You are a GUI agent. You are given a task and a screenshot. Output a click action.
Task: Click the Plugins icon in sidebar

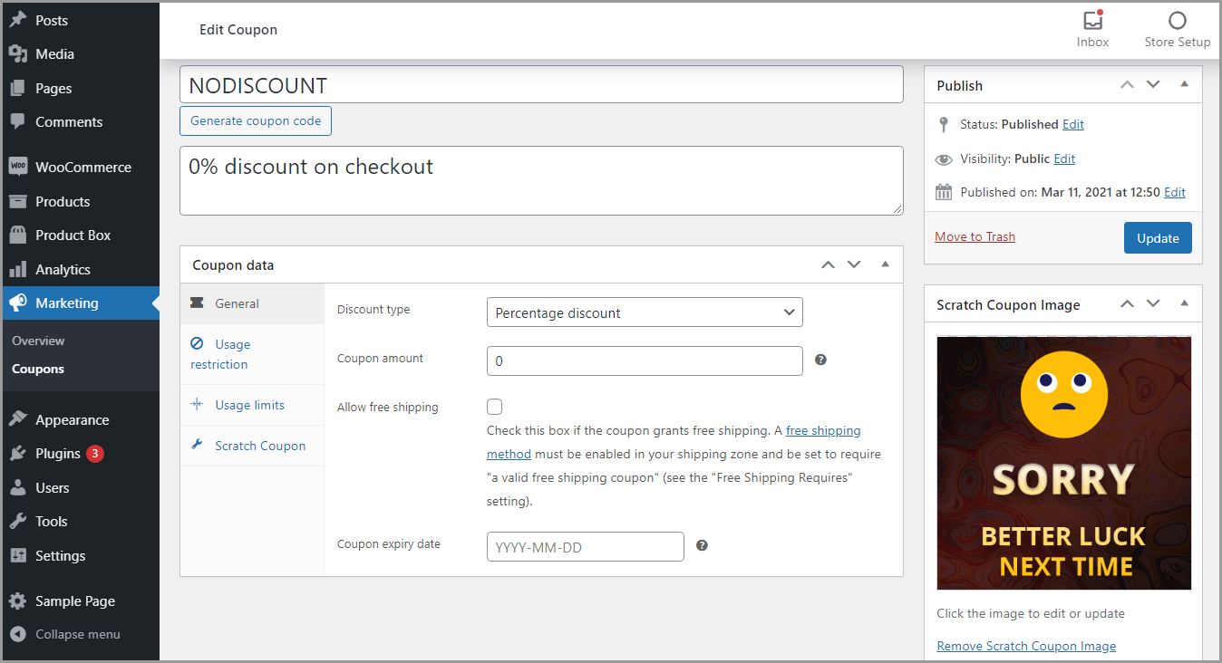tap(17, 454)
